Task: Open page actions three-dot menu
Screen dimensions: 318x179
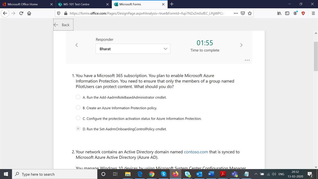Action: [x=236, y=13]
